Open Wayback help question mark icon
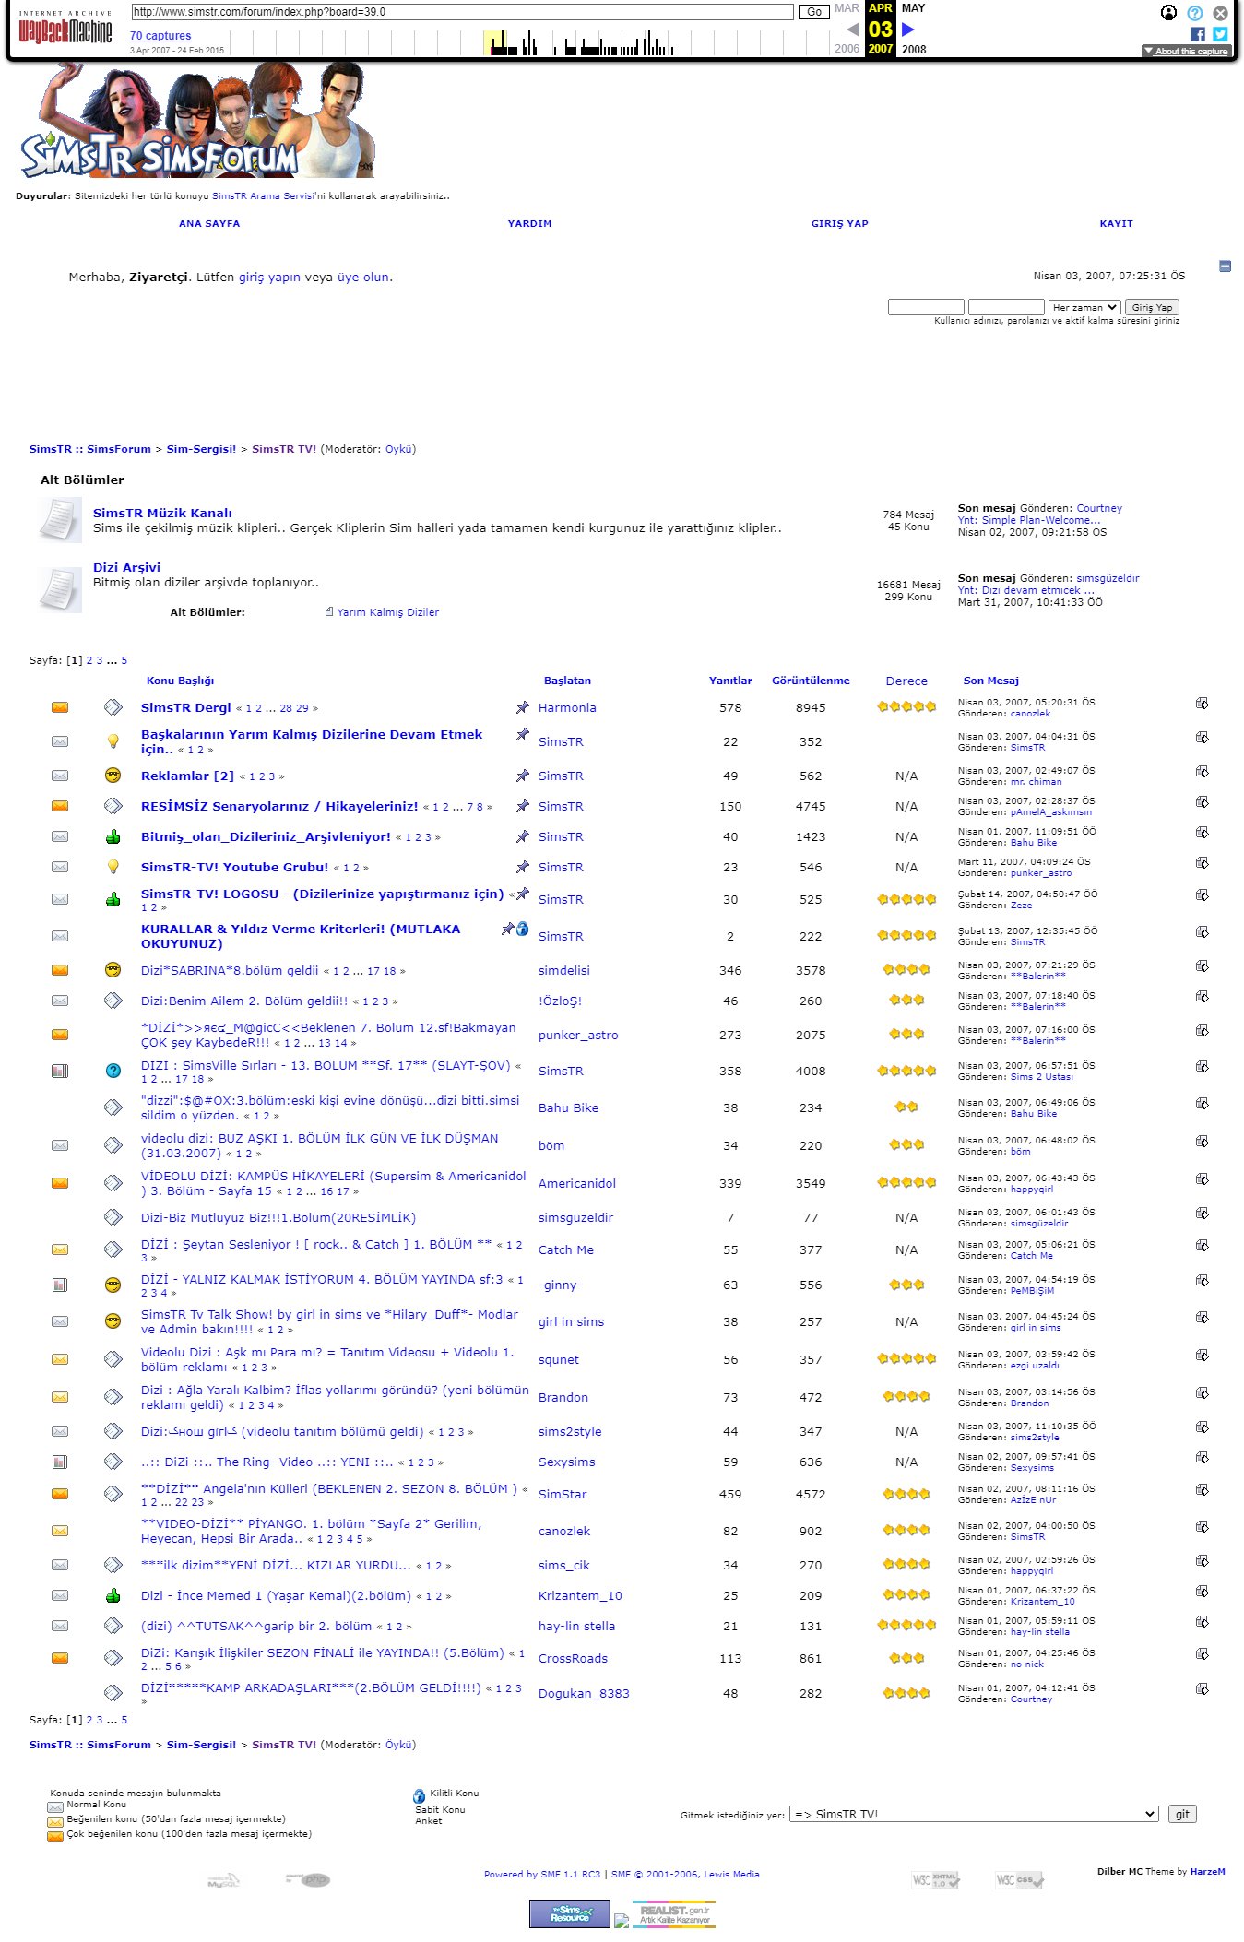Image resolution: width=1244 pixels, height=1942 pixels. coord(1195,13)
